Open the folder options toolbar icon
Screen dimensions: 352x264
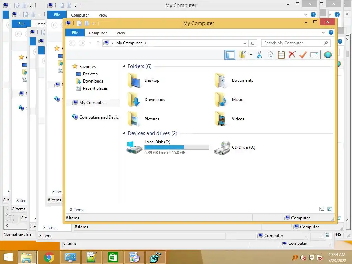point(243,55)
